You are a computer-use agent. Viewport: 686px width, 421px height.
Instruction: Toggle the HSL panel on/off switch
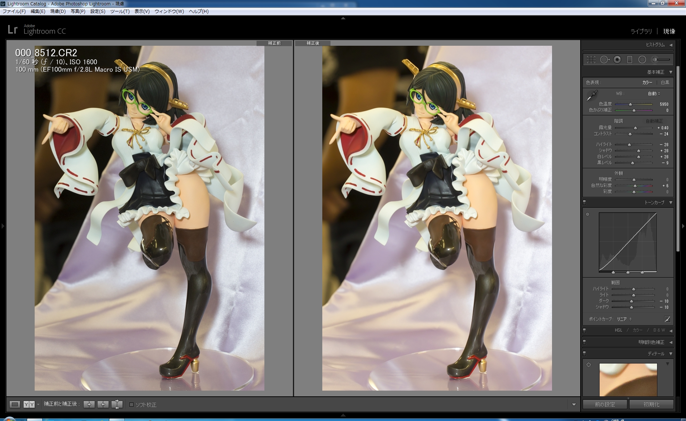point(585,331)
